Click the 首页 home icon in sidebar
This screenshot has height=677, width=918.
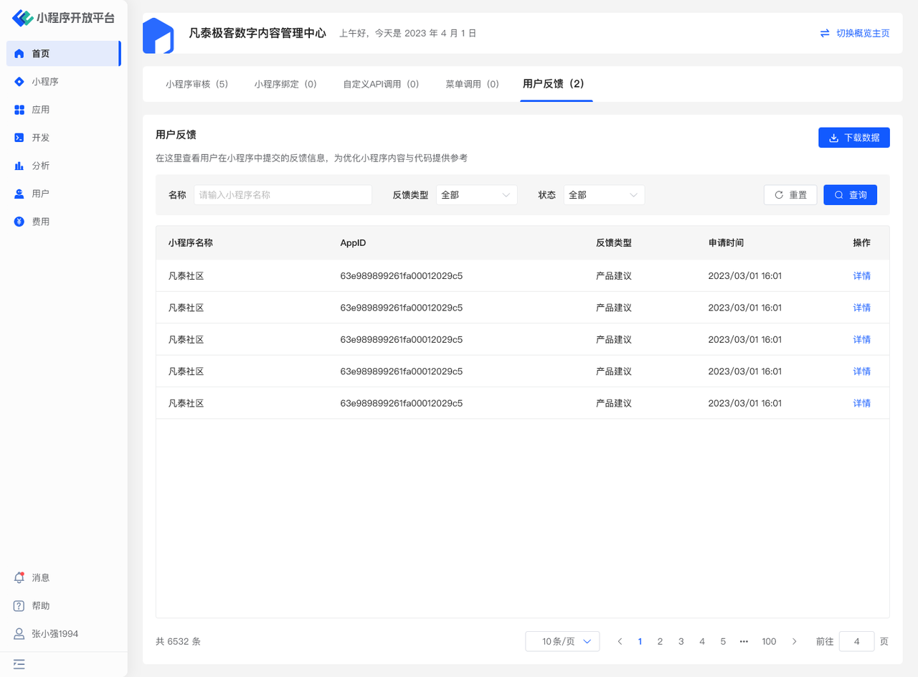pyautogui.click(x=19, y=54)
